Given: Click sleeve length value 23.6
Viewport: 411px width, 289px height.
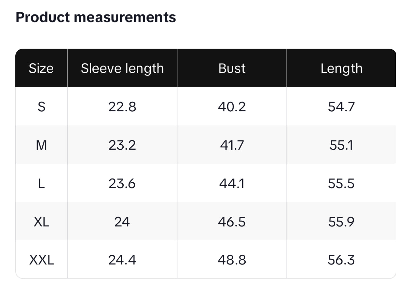Looking at the screenshot, I should click(x=122, y=183).
